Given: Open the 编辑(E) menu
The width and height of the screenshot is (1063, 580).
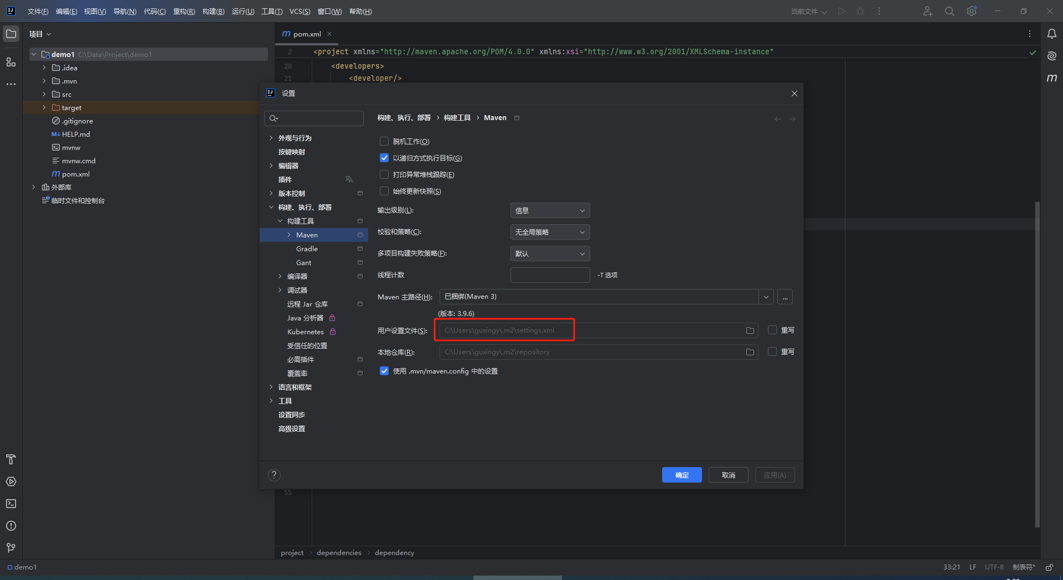Looking at the screenshot, I should tap(66, 12).
